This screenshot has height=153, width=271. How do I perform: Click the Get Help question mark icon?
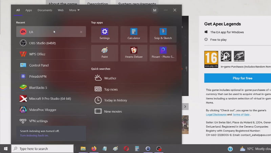(x=230, y=149)
